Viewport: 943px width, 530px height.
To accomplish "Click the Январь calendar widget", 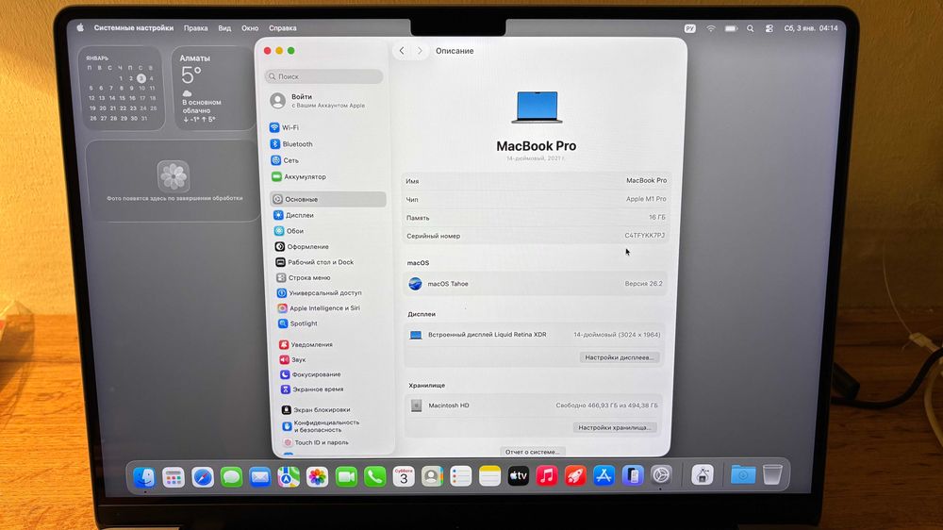I will pyautogui.click(x=121, y=89).
